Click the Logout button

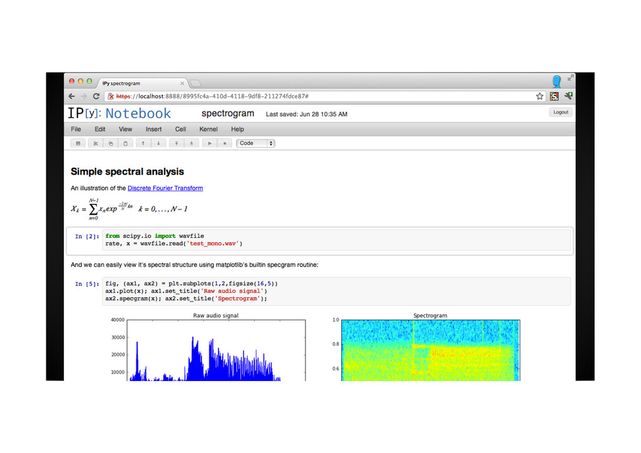point(560,113)
